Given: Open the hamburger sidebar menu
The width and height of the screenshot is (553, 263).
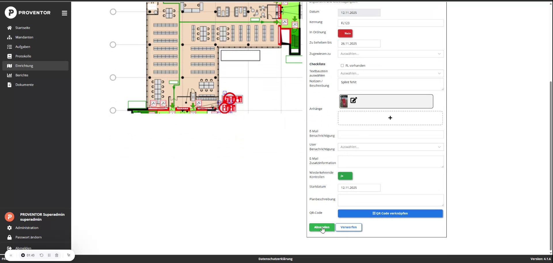Looking at the screenshot, I should coord(64,13).
